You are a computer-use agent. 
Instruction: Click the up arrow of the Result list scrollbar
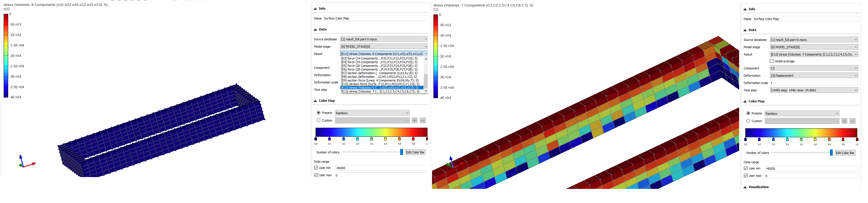[x=426, y=59]
